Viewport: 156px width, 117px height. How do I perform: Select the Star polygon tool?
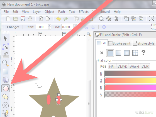(6, 97)
